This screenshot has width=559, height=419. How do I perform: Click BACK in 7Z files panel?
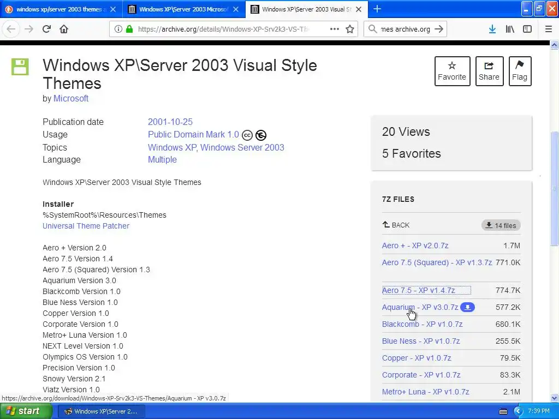click(396, 225)
